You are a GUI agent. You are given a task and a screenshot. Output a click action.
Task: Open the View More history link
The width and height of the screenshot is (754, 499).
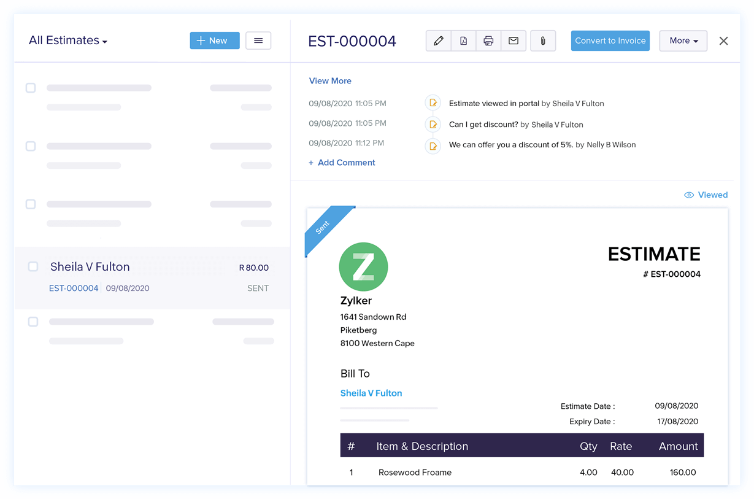(x=330, y=81)
